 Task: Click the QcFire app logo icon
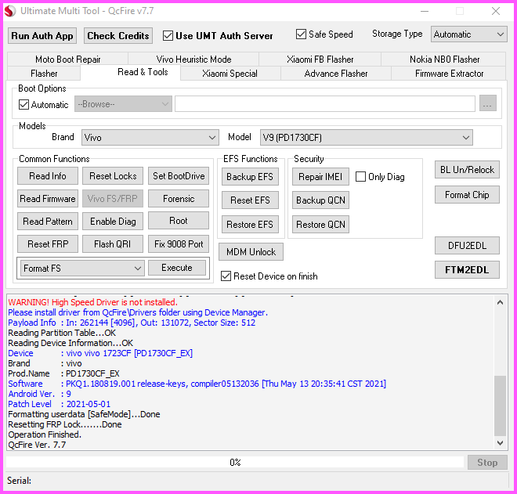[10, 11]
